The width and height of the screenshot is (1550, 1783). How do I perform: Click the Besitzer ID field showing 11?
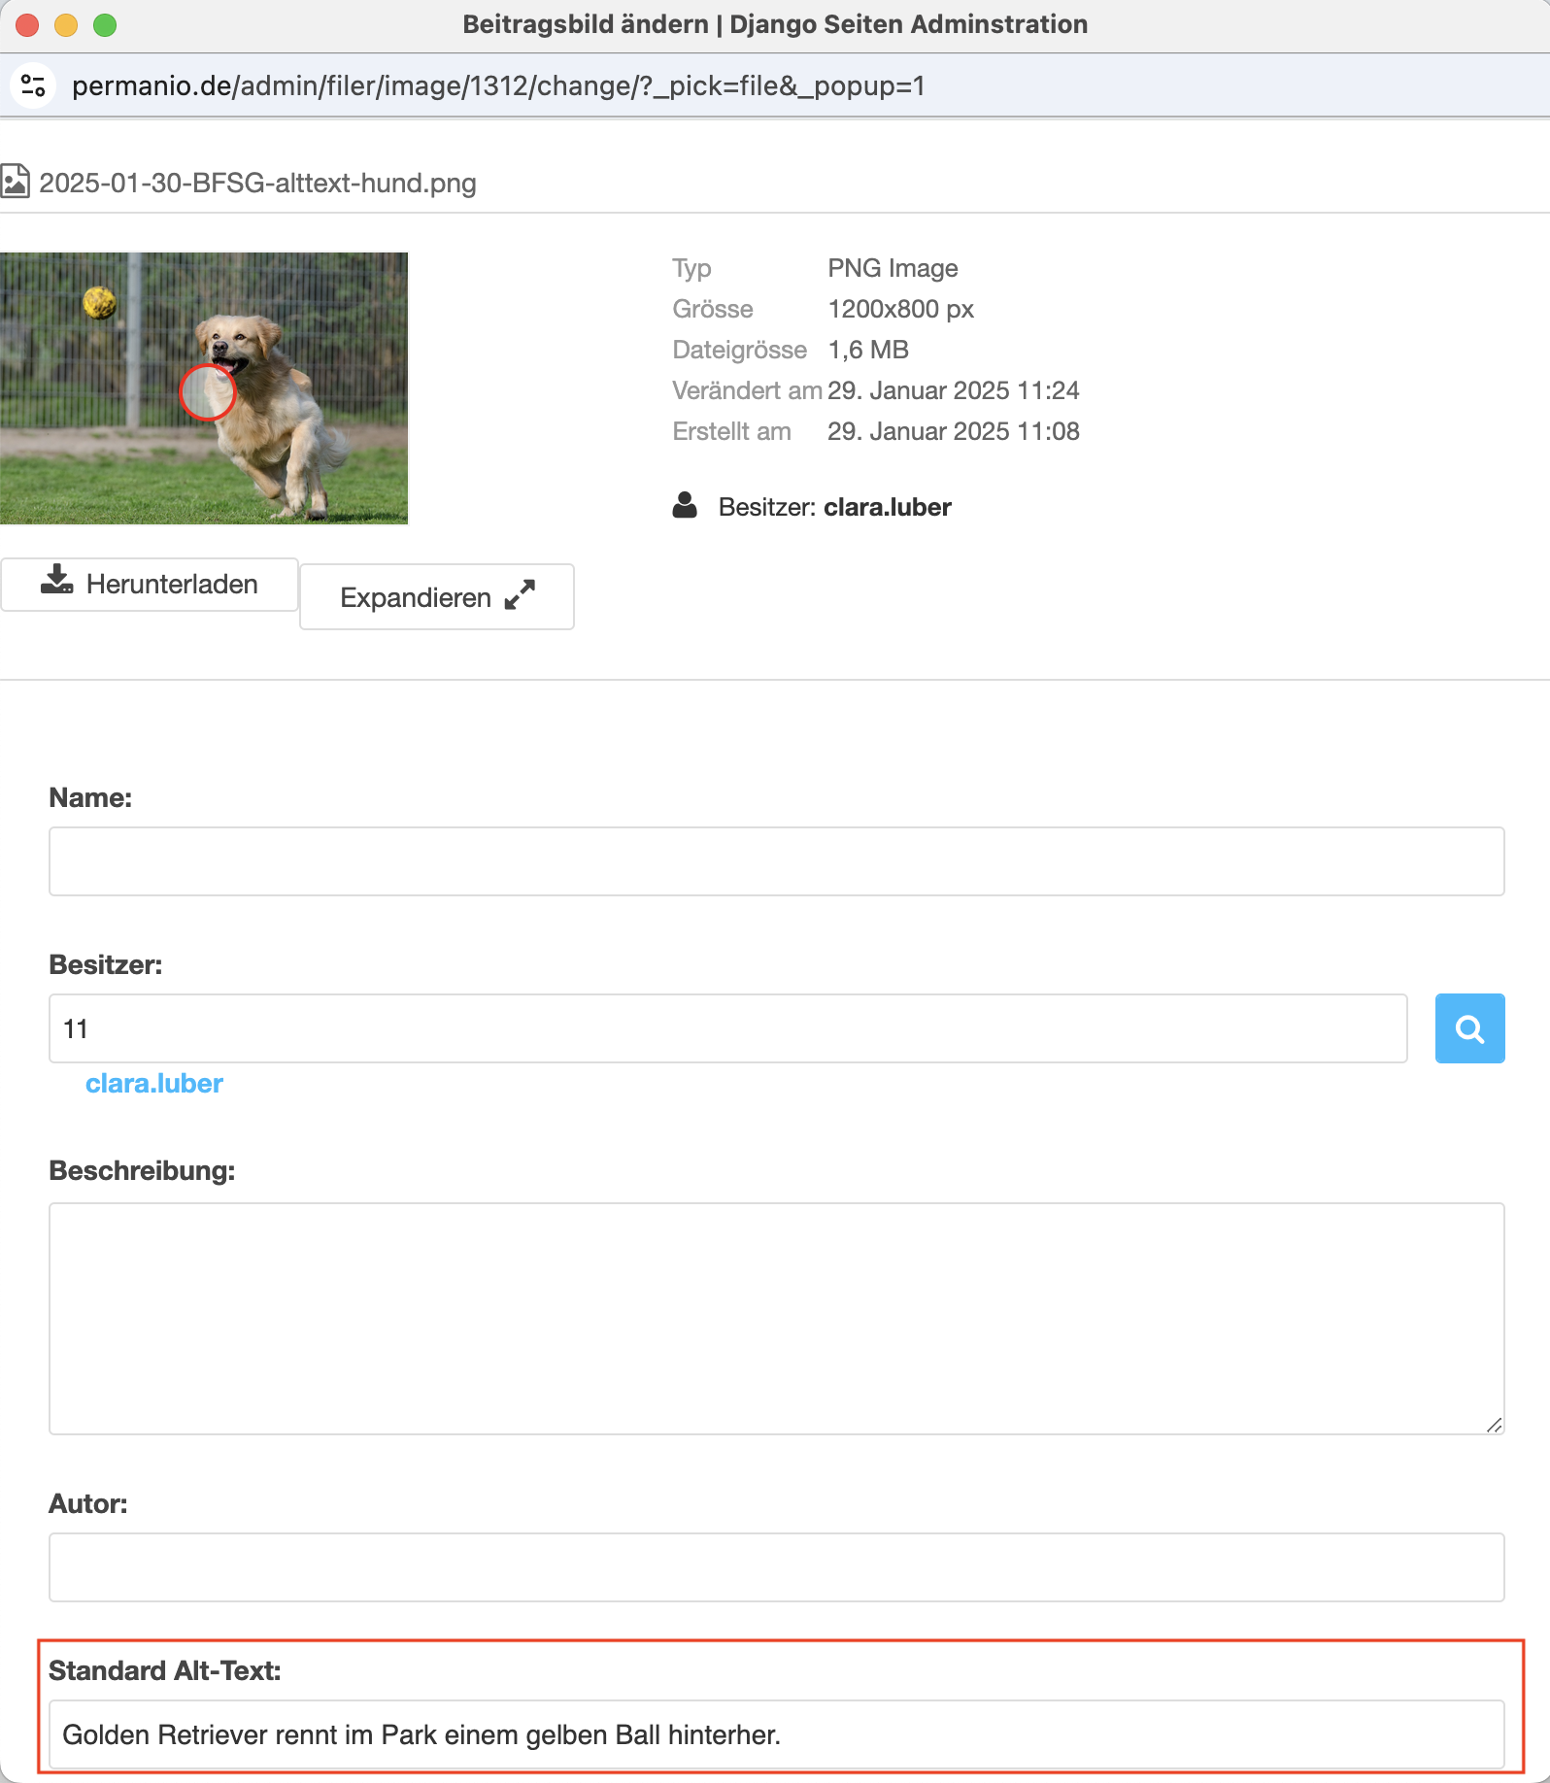click(x=727, y=1028)
